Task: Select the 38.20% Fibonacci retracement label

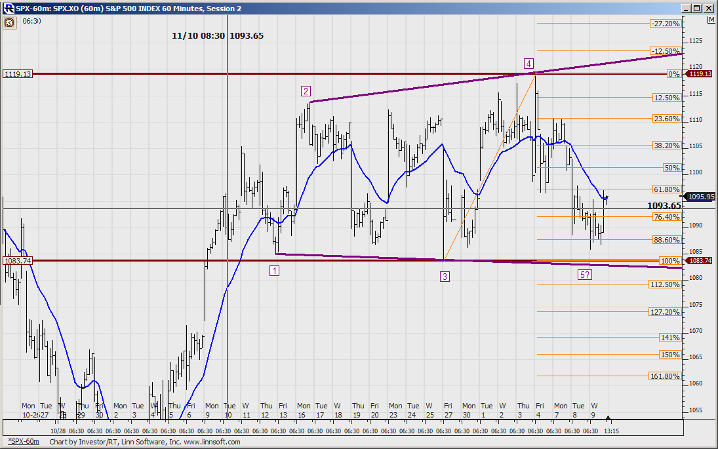Action: point(666,146)
